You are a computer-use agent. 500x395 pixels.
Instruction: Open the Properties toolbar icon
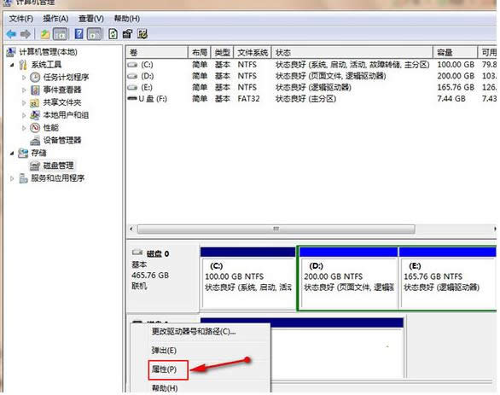(127, 34)
